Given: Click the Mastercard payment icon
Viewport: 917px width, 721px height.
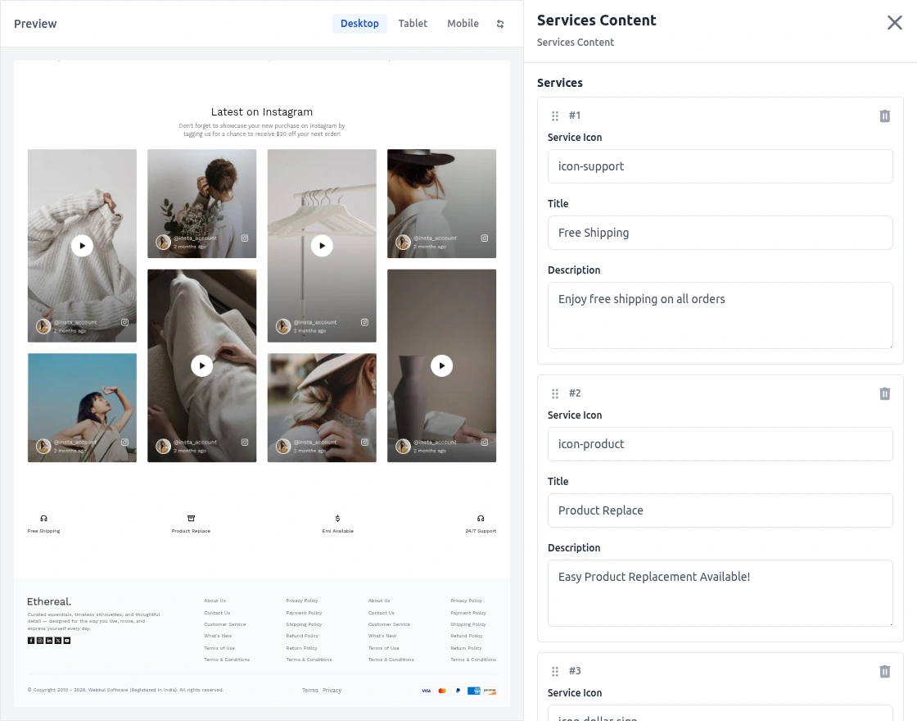Looking at the screenshot, I should point(442,691).
